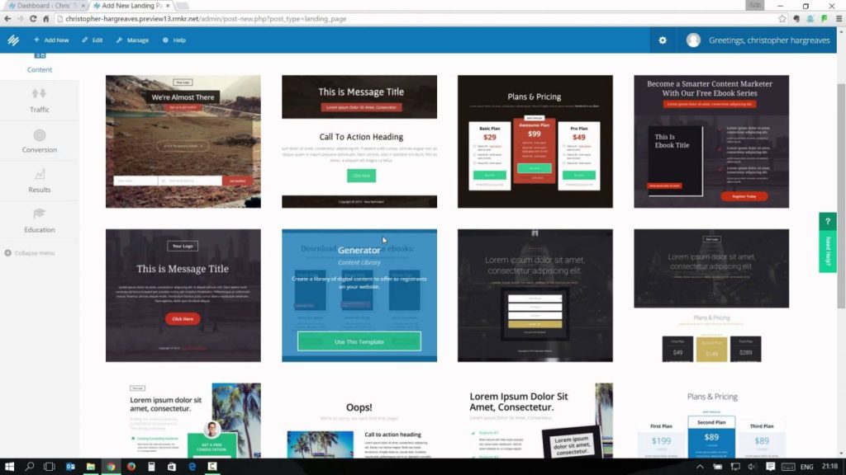Image resolution: width=846 pixels, height=475 pixels.
Task: Open File Explorer from the taskbar
Action: click(91, 467)
